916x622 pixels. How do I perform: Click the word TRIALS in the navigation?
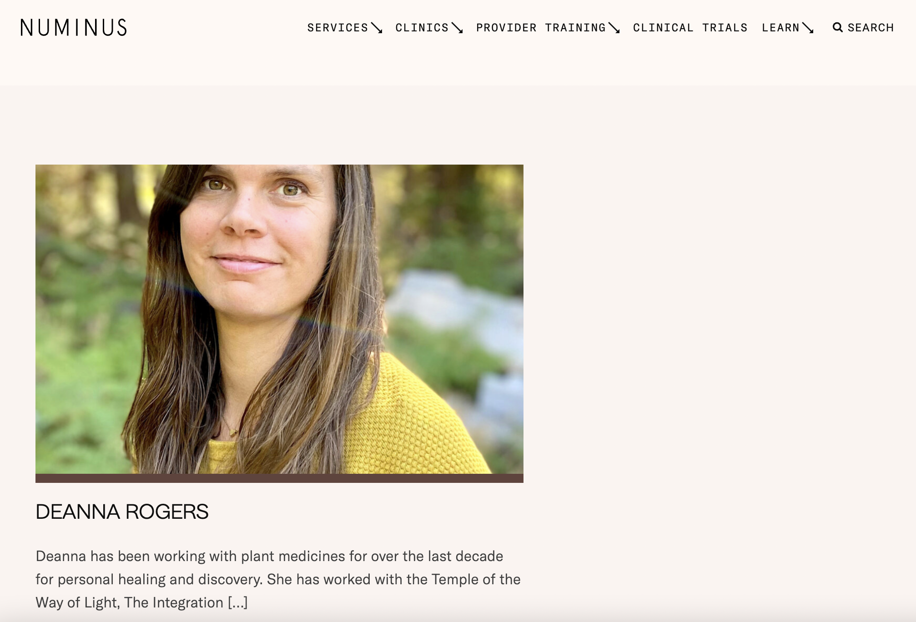pos(725,28)
